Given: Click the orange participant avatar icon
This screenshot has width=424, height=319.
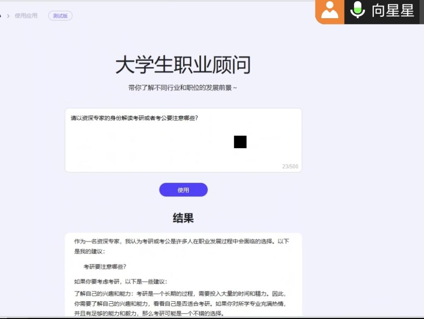Looking at the screenshot, I should point(330,11).
